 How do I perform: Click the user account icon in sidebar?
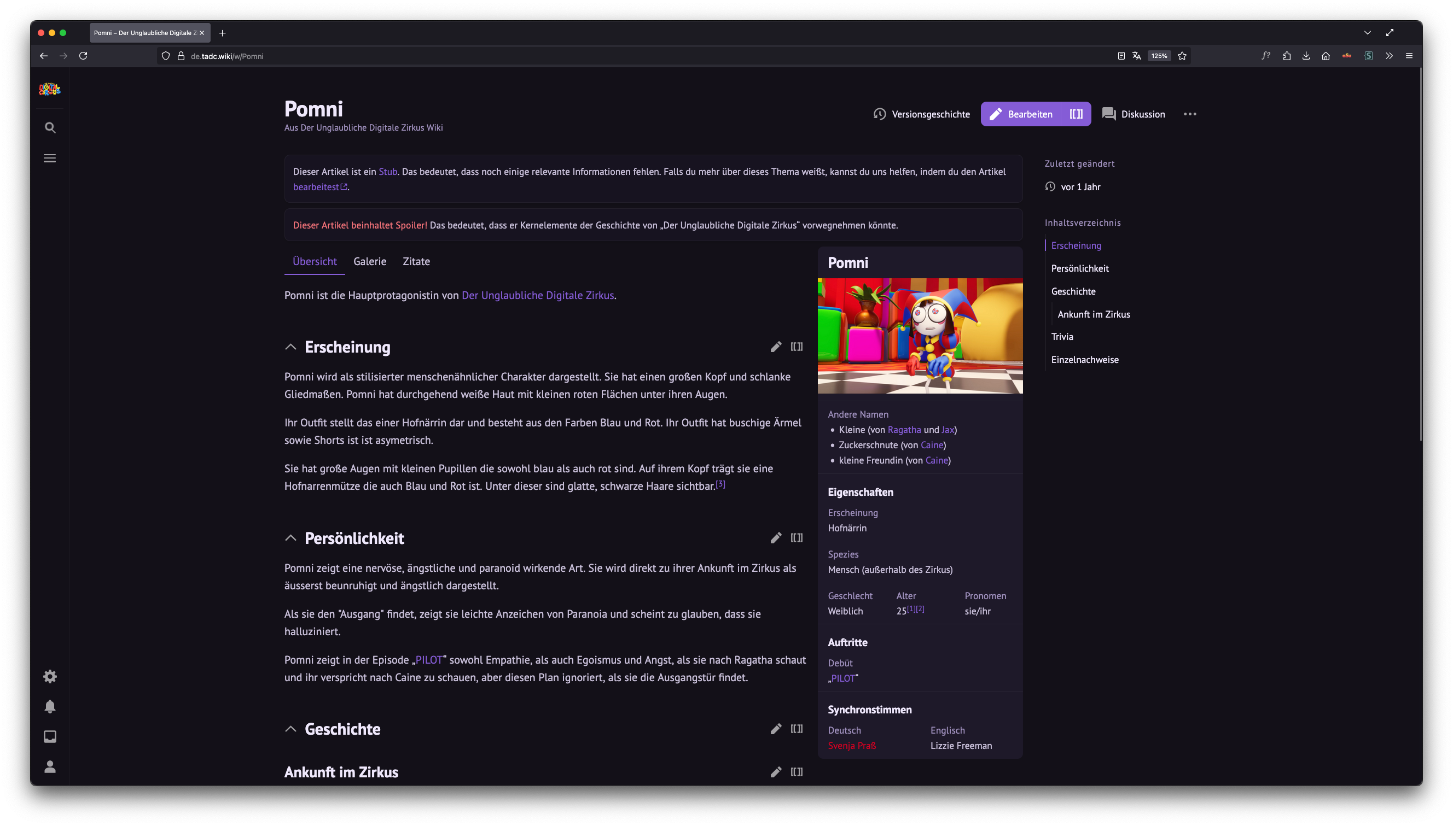tap(50, 766)
